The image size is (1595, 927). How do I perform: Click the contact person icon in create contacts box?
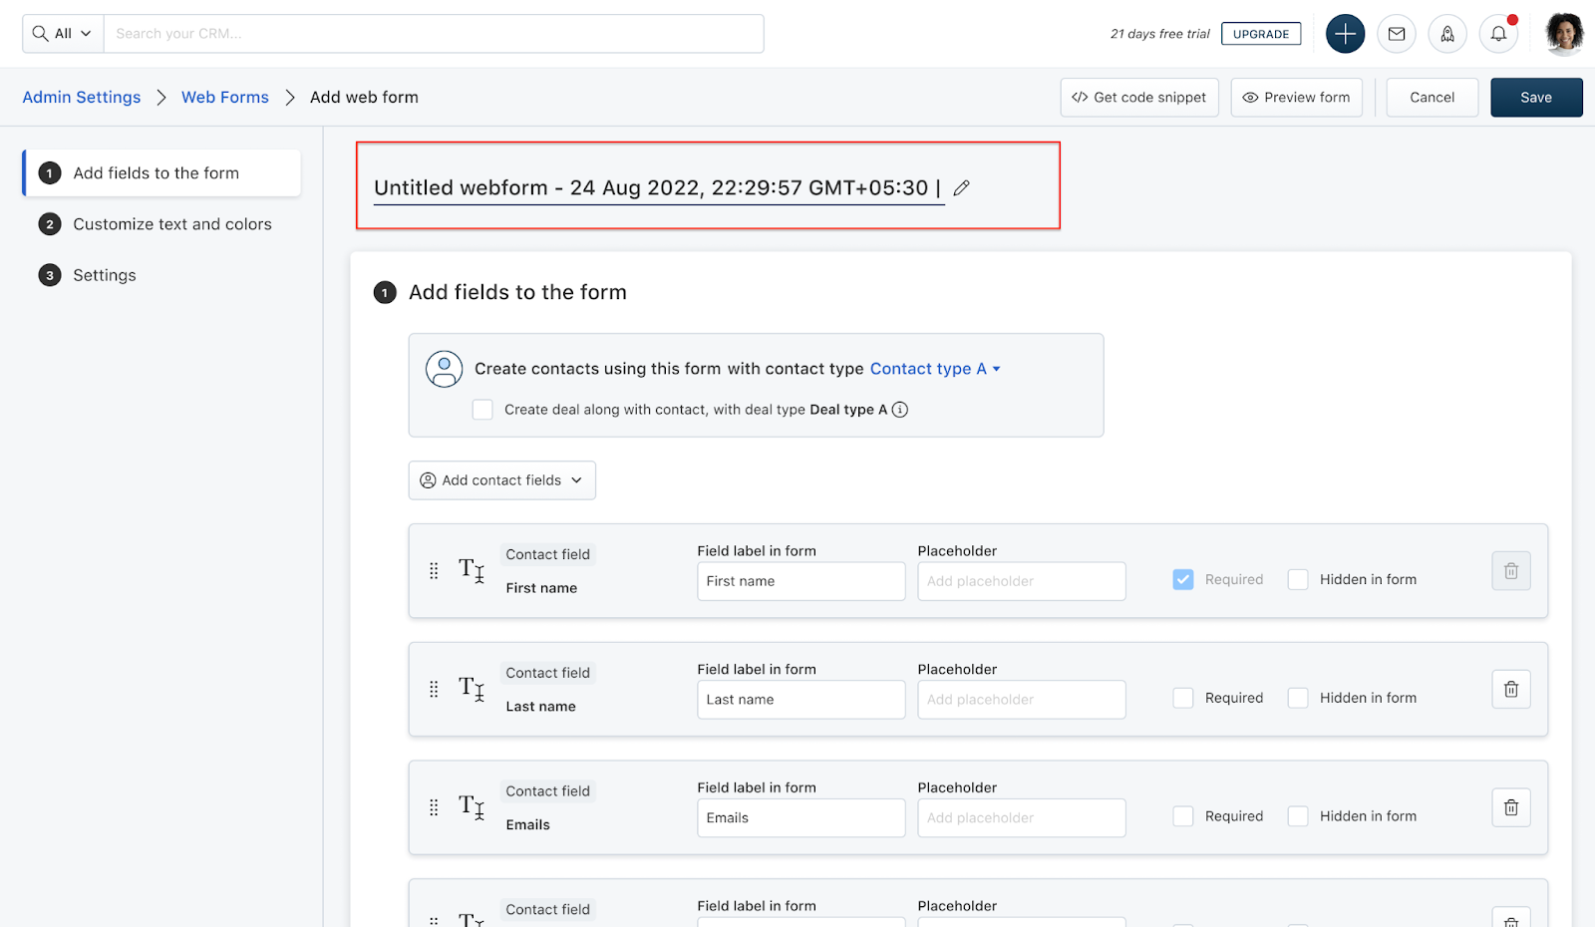[x=445, y=369]
